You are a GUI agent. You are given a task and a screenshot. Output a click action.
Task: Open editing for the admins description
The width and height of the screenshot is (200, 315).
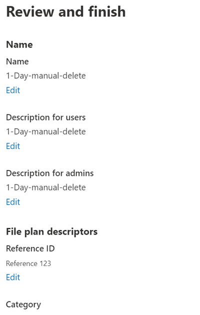[x=13, y=202]
